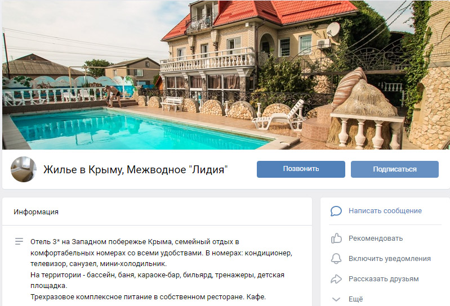Click the description starting with Отель 3*

tap(161, 253)
